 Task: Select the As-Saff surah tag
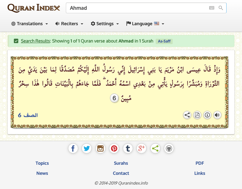click(x=164, y=41)
